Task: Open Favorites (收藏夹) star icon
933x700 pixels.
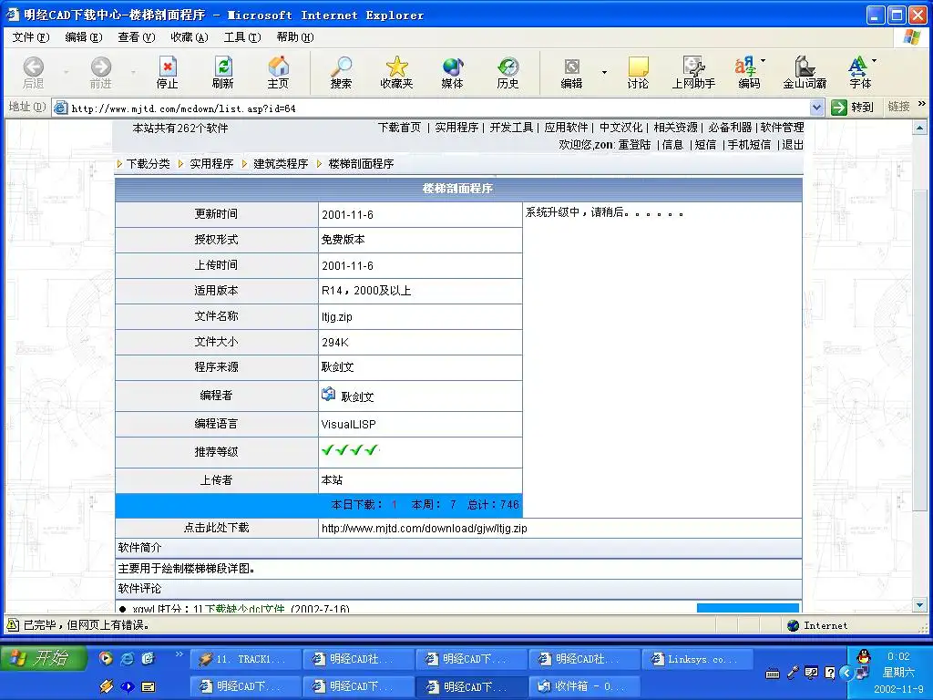Action: click(x=396, y=72)
